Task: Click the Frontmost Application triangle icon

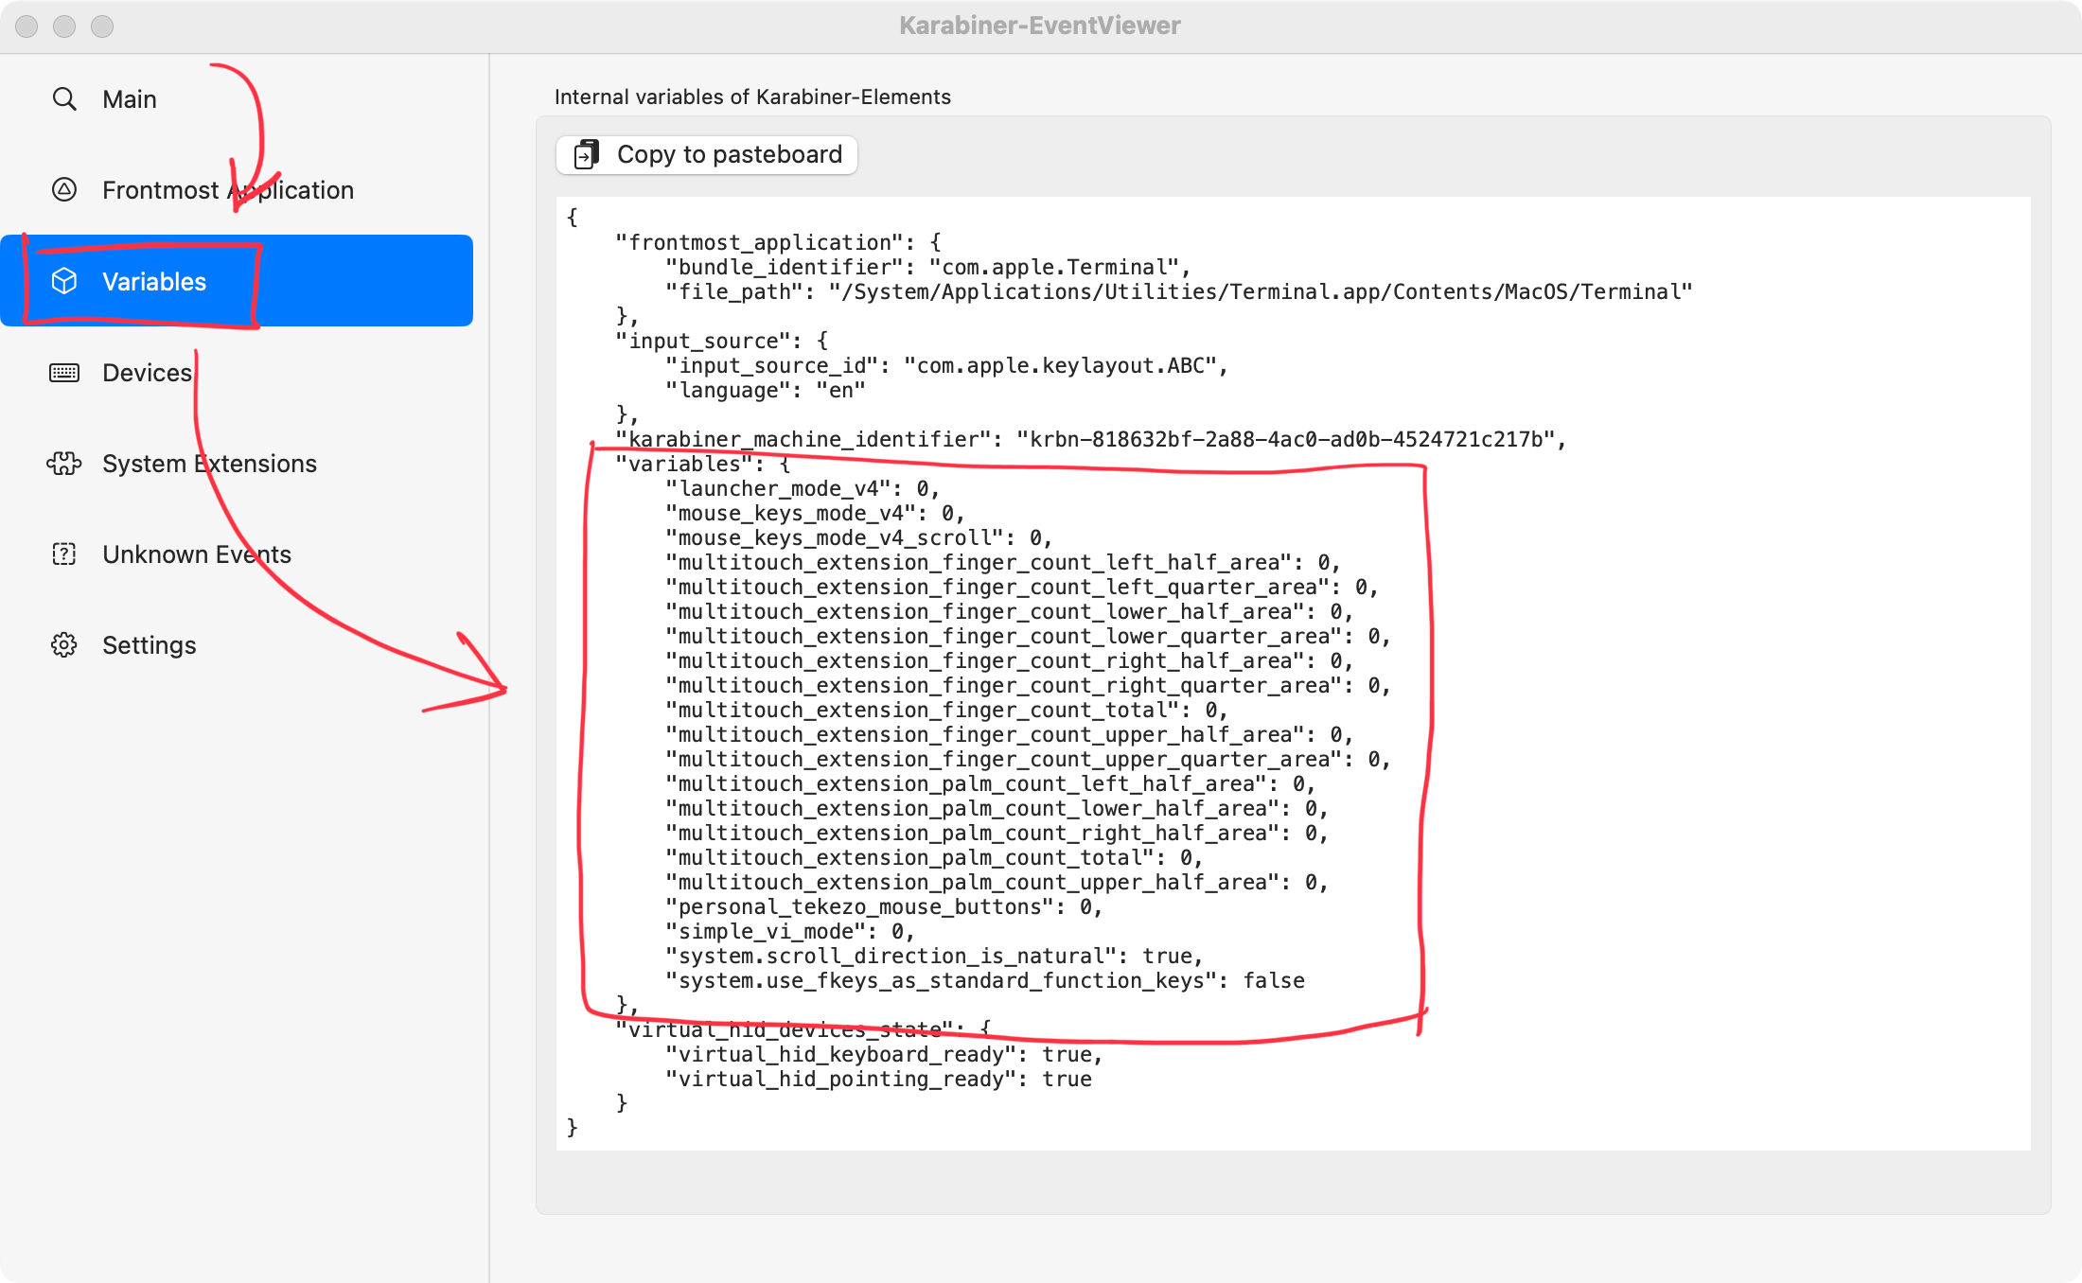Action: click(x=63, y=189)
